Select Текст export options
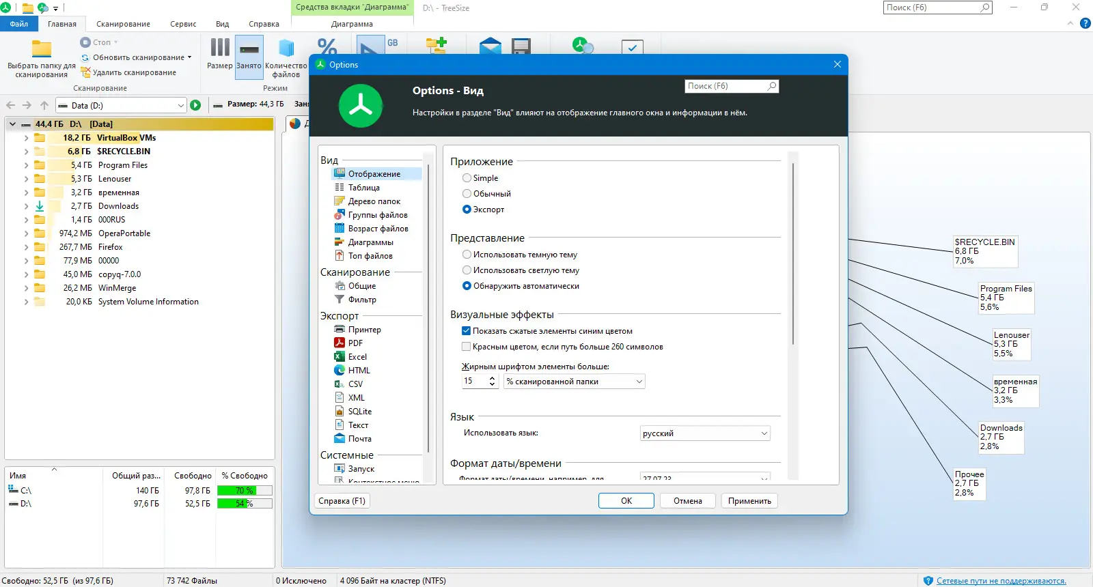 tap(358, 425)
